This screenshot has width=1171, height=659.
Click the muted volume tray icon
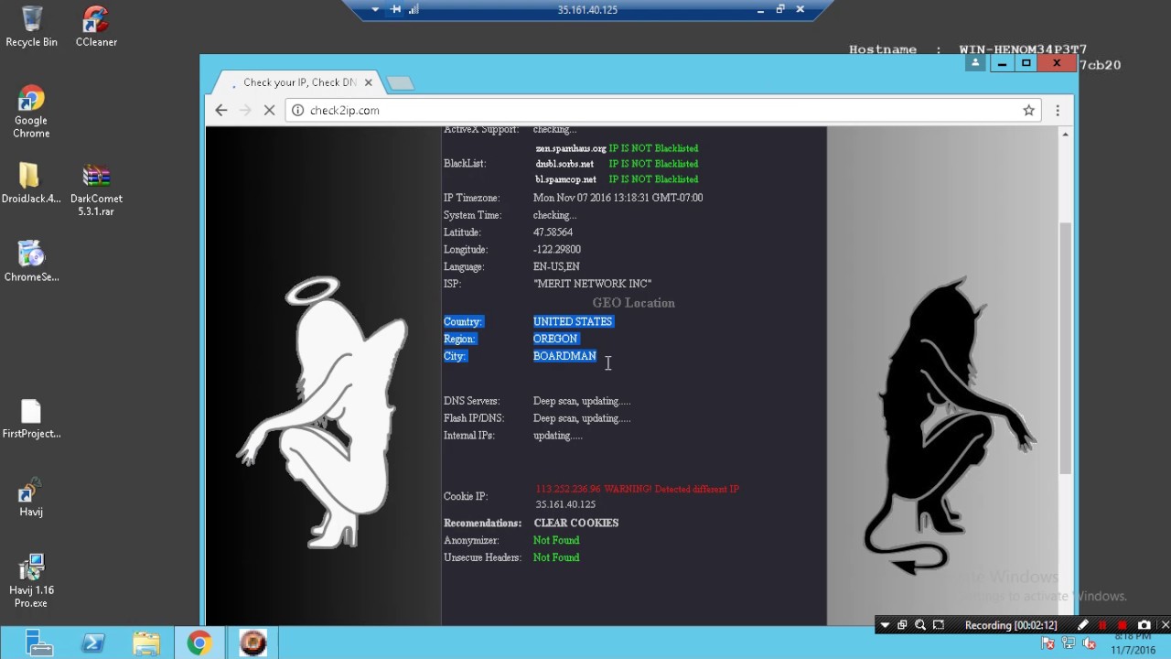(1089, 643)
